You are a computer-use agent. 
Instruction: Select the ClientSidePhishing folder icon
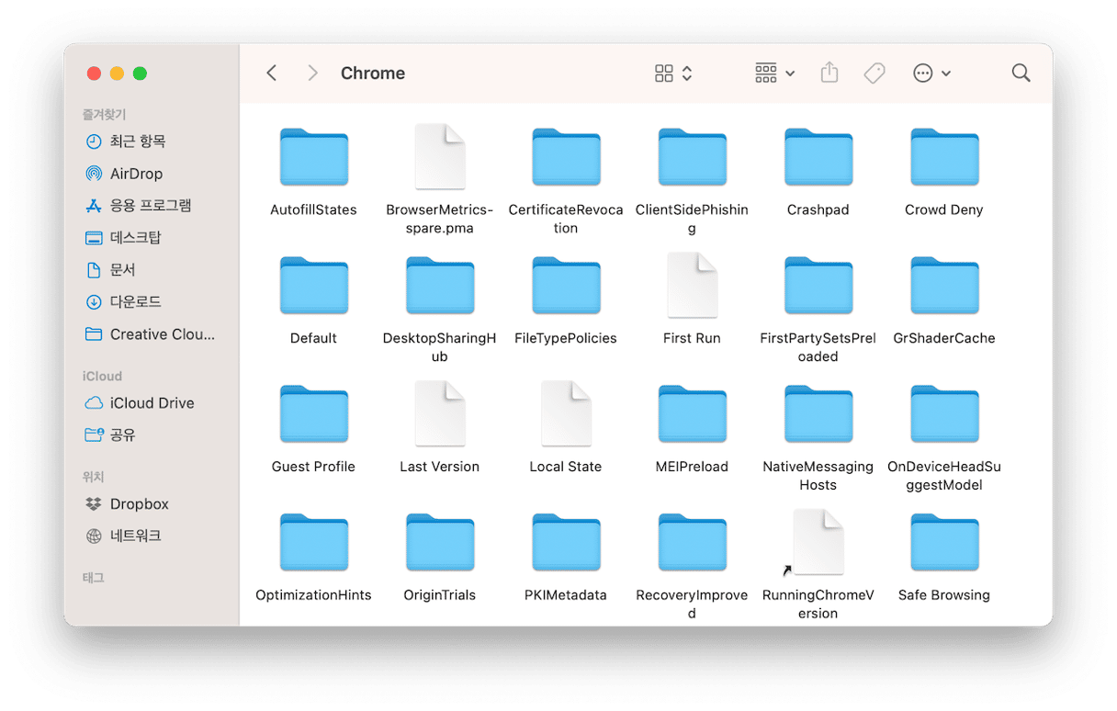[692, 157]
